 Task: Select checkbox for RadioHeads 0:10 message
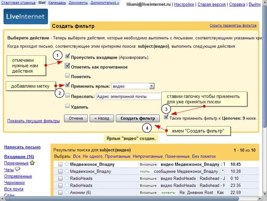pyautogui.click(x=60, y=178)
